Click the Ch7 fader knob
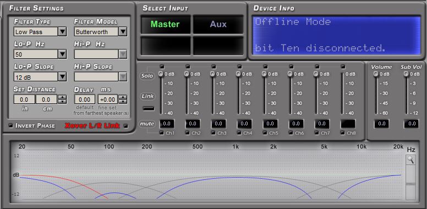 pyautogui.click(x=316, y=74)
